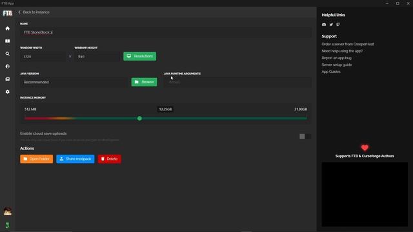Viewport: 413px width, 232px height.
Task: Click the Window Width input field
Action: click(x=43, y=57)
